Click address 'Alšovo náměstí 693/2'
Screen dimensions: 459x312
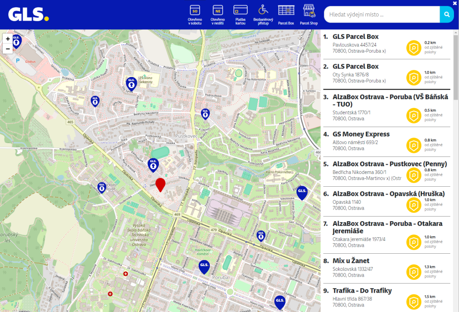point(355,142)
